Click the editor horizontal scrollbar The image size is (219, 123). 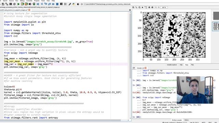tap(64, 120)
